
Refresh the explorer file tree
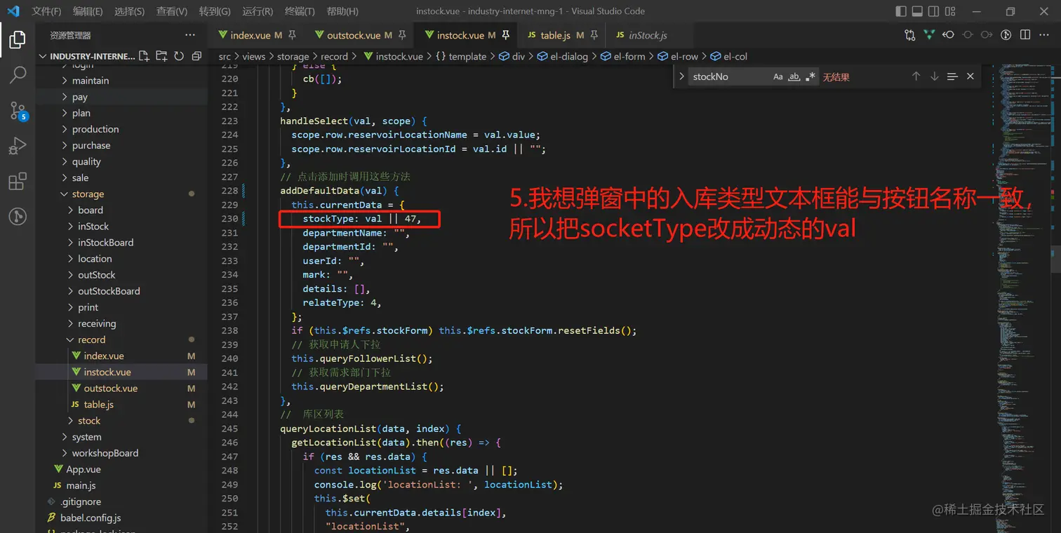[x=179, y=56]
